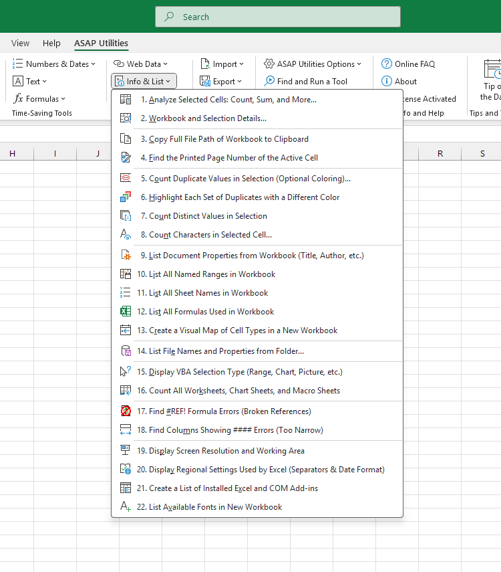The width and height of the screenshot is (501, 572).
Task: Open the Web Data dropdown
Action: click(x=140, y=64)
